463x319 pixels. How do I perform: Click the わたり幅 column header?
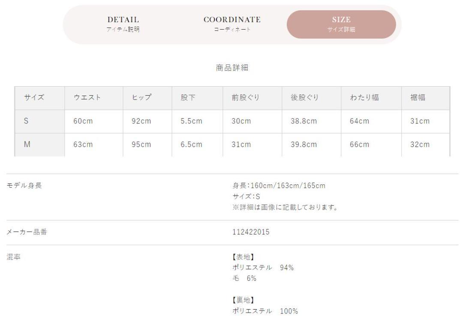tap(364, 97)
